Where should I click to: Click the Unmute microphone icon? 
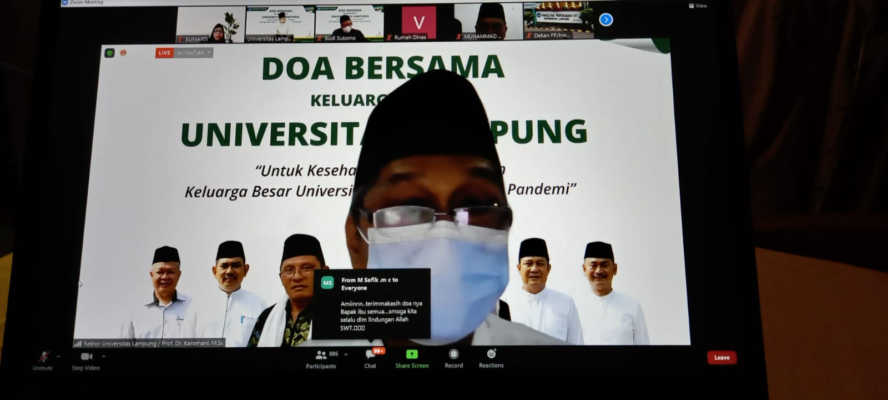point(43,357)
